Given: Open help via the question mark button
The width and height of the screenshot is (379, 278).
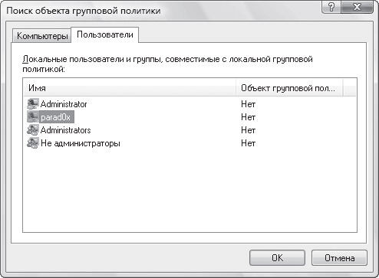Looking at the screenshot, I should (331, 7).
